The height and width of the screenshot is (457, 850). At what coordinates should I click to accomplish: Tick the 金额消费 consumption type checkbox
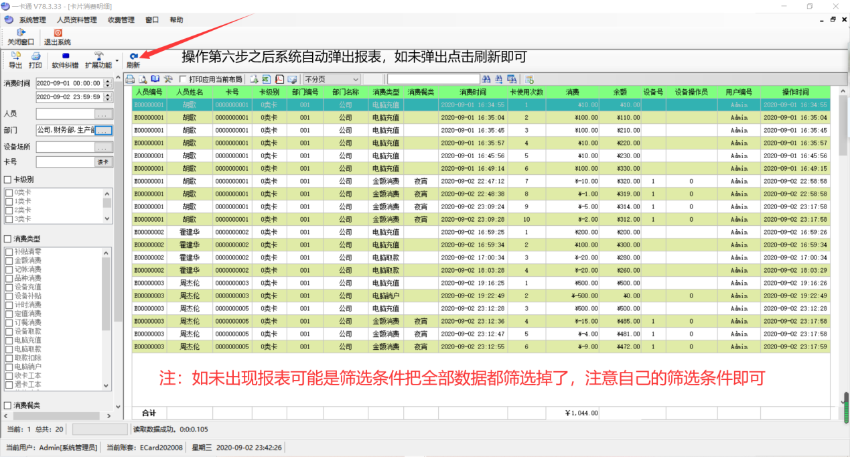tap(9, 260)
